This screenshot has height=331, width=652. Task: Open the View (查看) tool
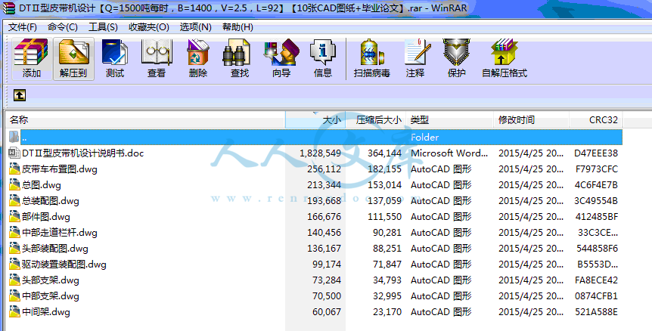click(x=157, y=58)
